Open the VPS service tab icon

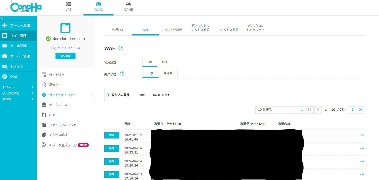click(68, 4)
